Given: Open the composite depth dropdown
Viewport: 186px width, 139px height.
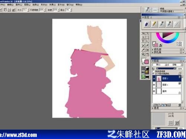Looking at the screenshot, I should [x=176, y=65].
